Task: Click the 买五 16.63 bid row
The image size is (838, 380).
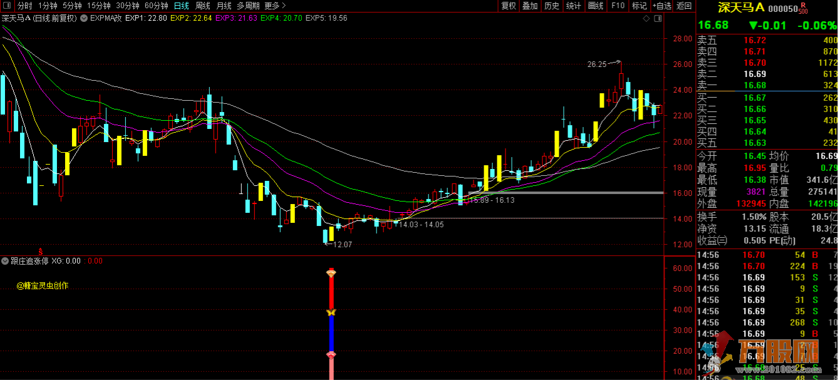Action: click(767, 143)
